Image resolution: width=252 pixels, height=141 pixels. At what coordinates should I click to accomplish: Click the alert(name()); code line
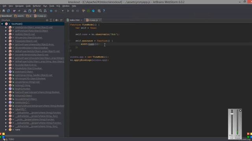point(90,44)
